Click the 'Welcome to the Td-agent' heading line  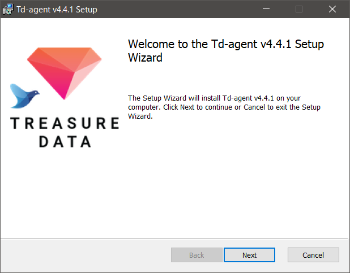[x=225, y=44]
